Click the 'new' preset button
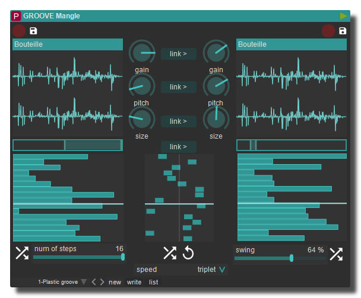The height and width of the screenshot is (298, 361). [115, 282]
